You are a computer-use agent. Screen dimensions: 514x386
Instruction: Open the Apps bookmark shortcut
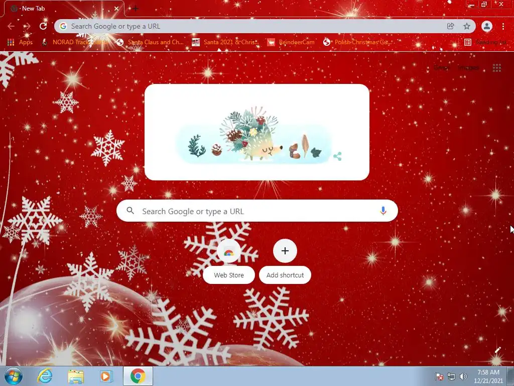(x=20, y=42)
